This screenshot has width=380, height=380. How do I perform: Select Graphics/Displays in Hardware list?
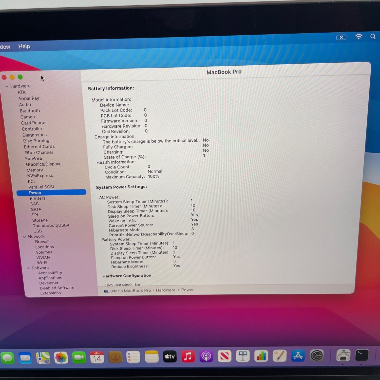(44, 164)
